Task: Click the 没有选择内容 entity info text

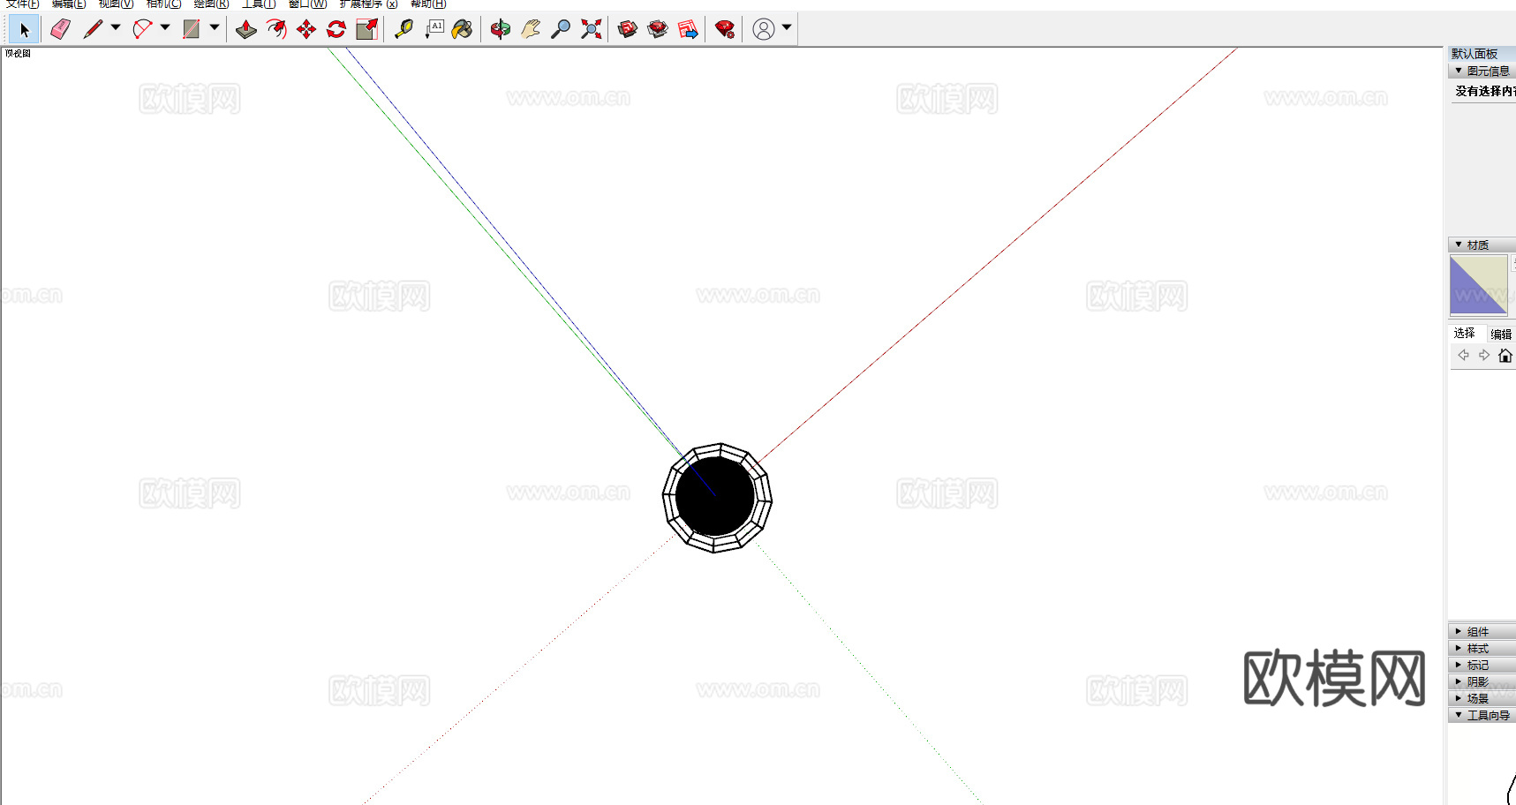Action: [1485, 91]
